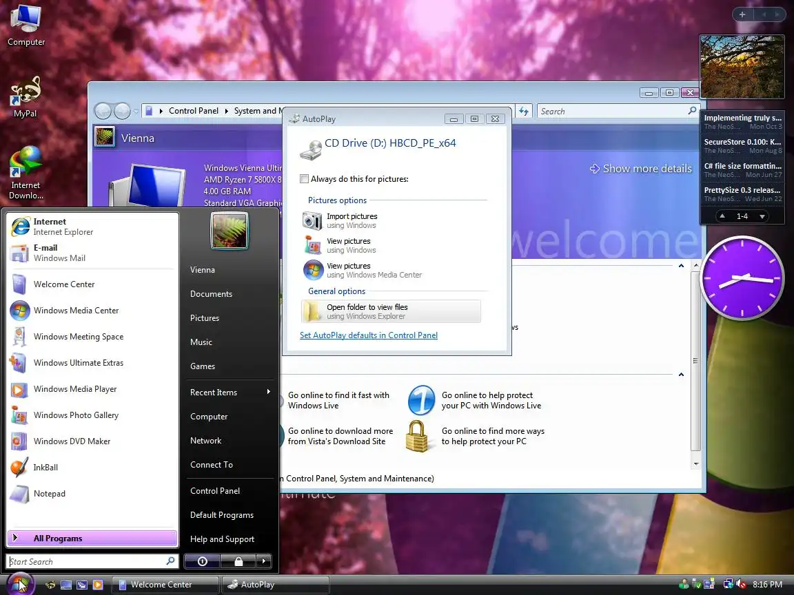Launch Welcome Center from Start menu list
This screenshot has height=595, width=794.
(x=92, y=284)
